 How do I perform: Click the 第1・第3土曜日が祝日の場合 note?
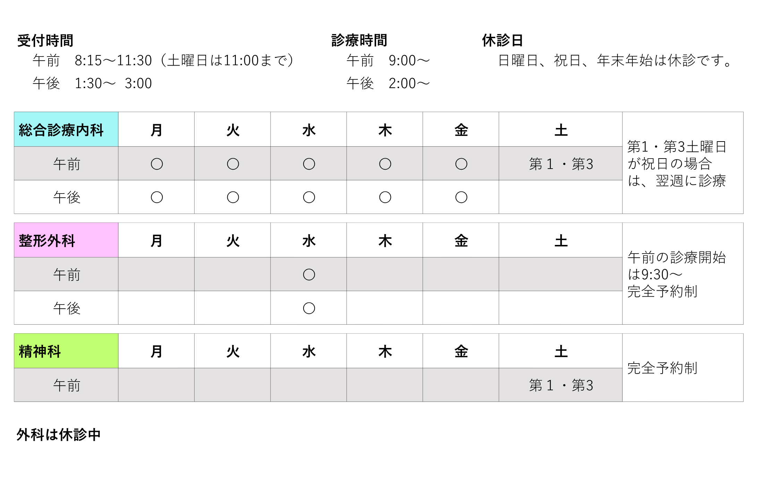click(x=676, y=155)
